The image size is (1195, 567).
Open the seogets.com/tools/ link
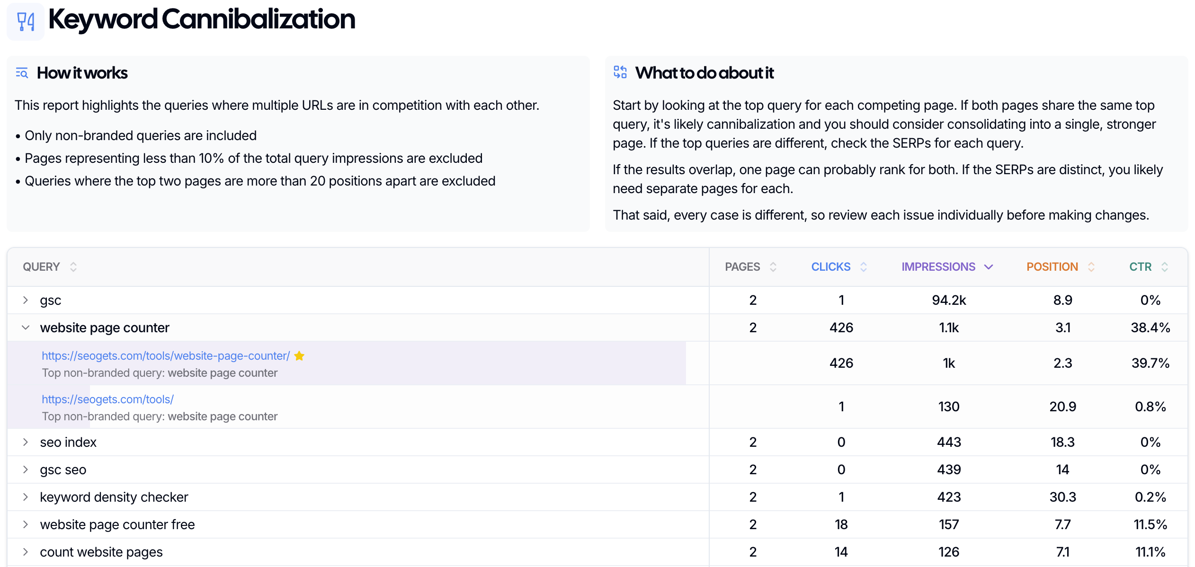point(107,399)
